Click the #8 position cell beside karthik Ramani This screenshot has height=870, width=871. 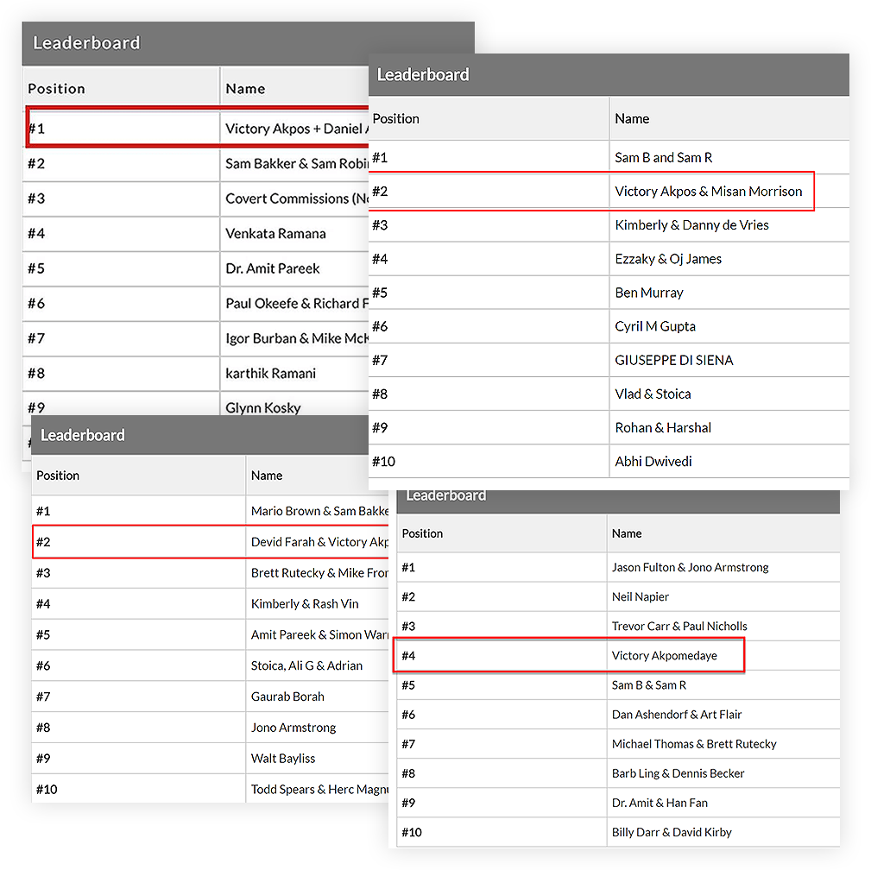[x=121, y=374]
